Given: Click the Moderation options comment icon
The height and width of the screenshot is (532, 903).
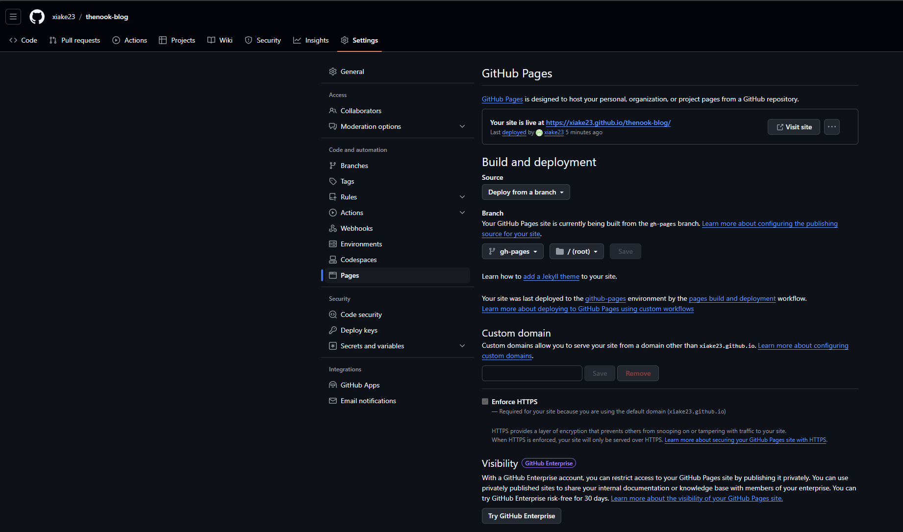Looking at the screenshot, I should pos(333,126).
